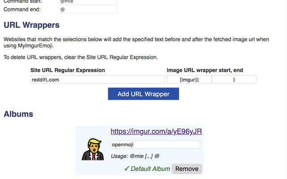Click the Command end: label
The image size is (287, 179).
point(22,9)
